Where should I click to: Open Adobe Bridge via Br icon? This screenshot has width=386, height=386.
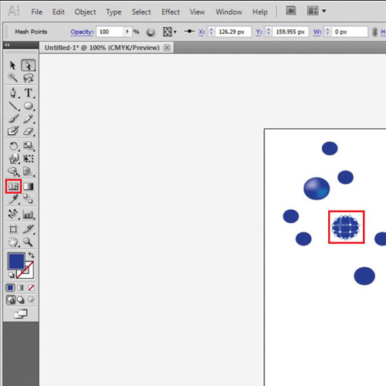tap(291, 11)
